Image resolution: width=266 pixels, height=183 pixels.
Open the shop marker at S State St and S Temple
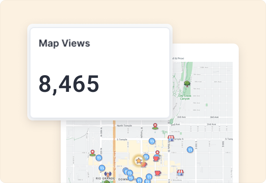tap(171, 138)
